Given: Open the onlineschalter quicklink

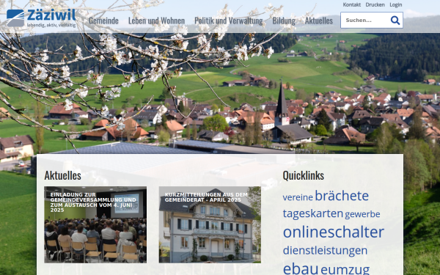Looking at the screenshot, I should point(334,232).
